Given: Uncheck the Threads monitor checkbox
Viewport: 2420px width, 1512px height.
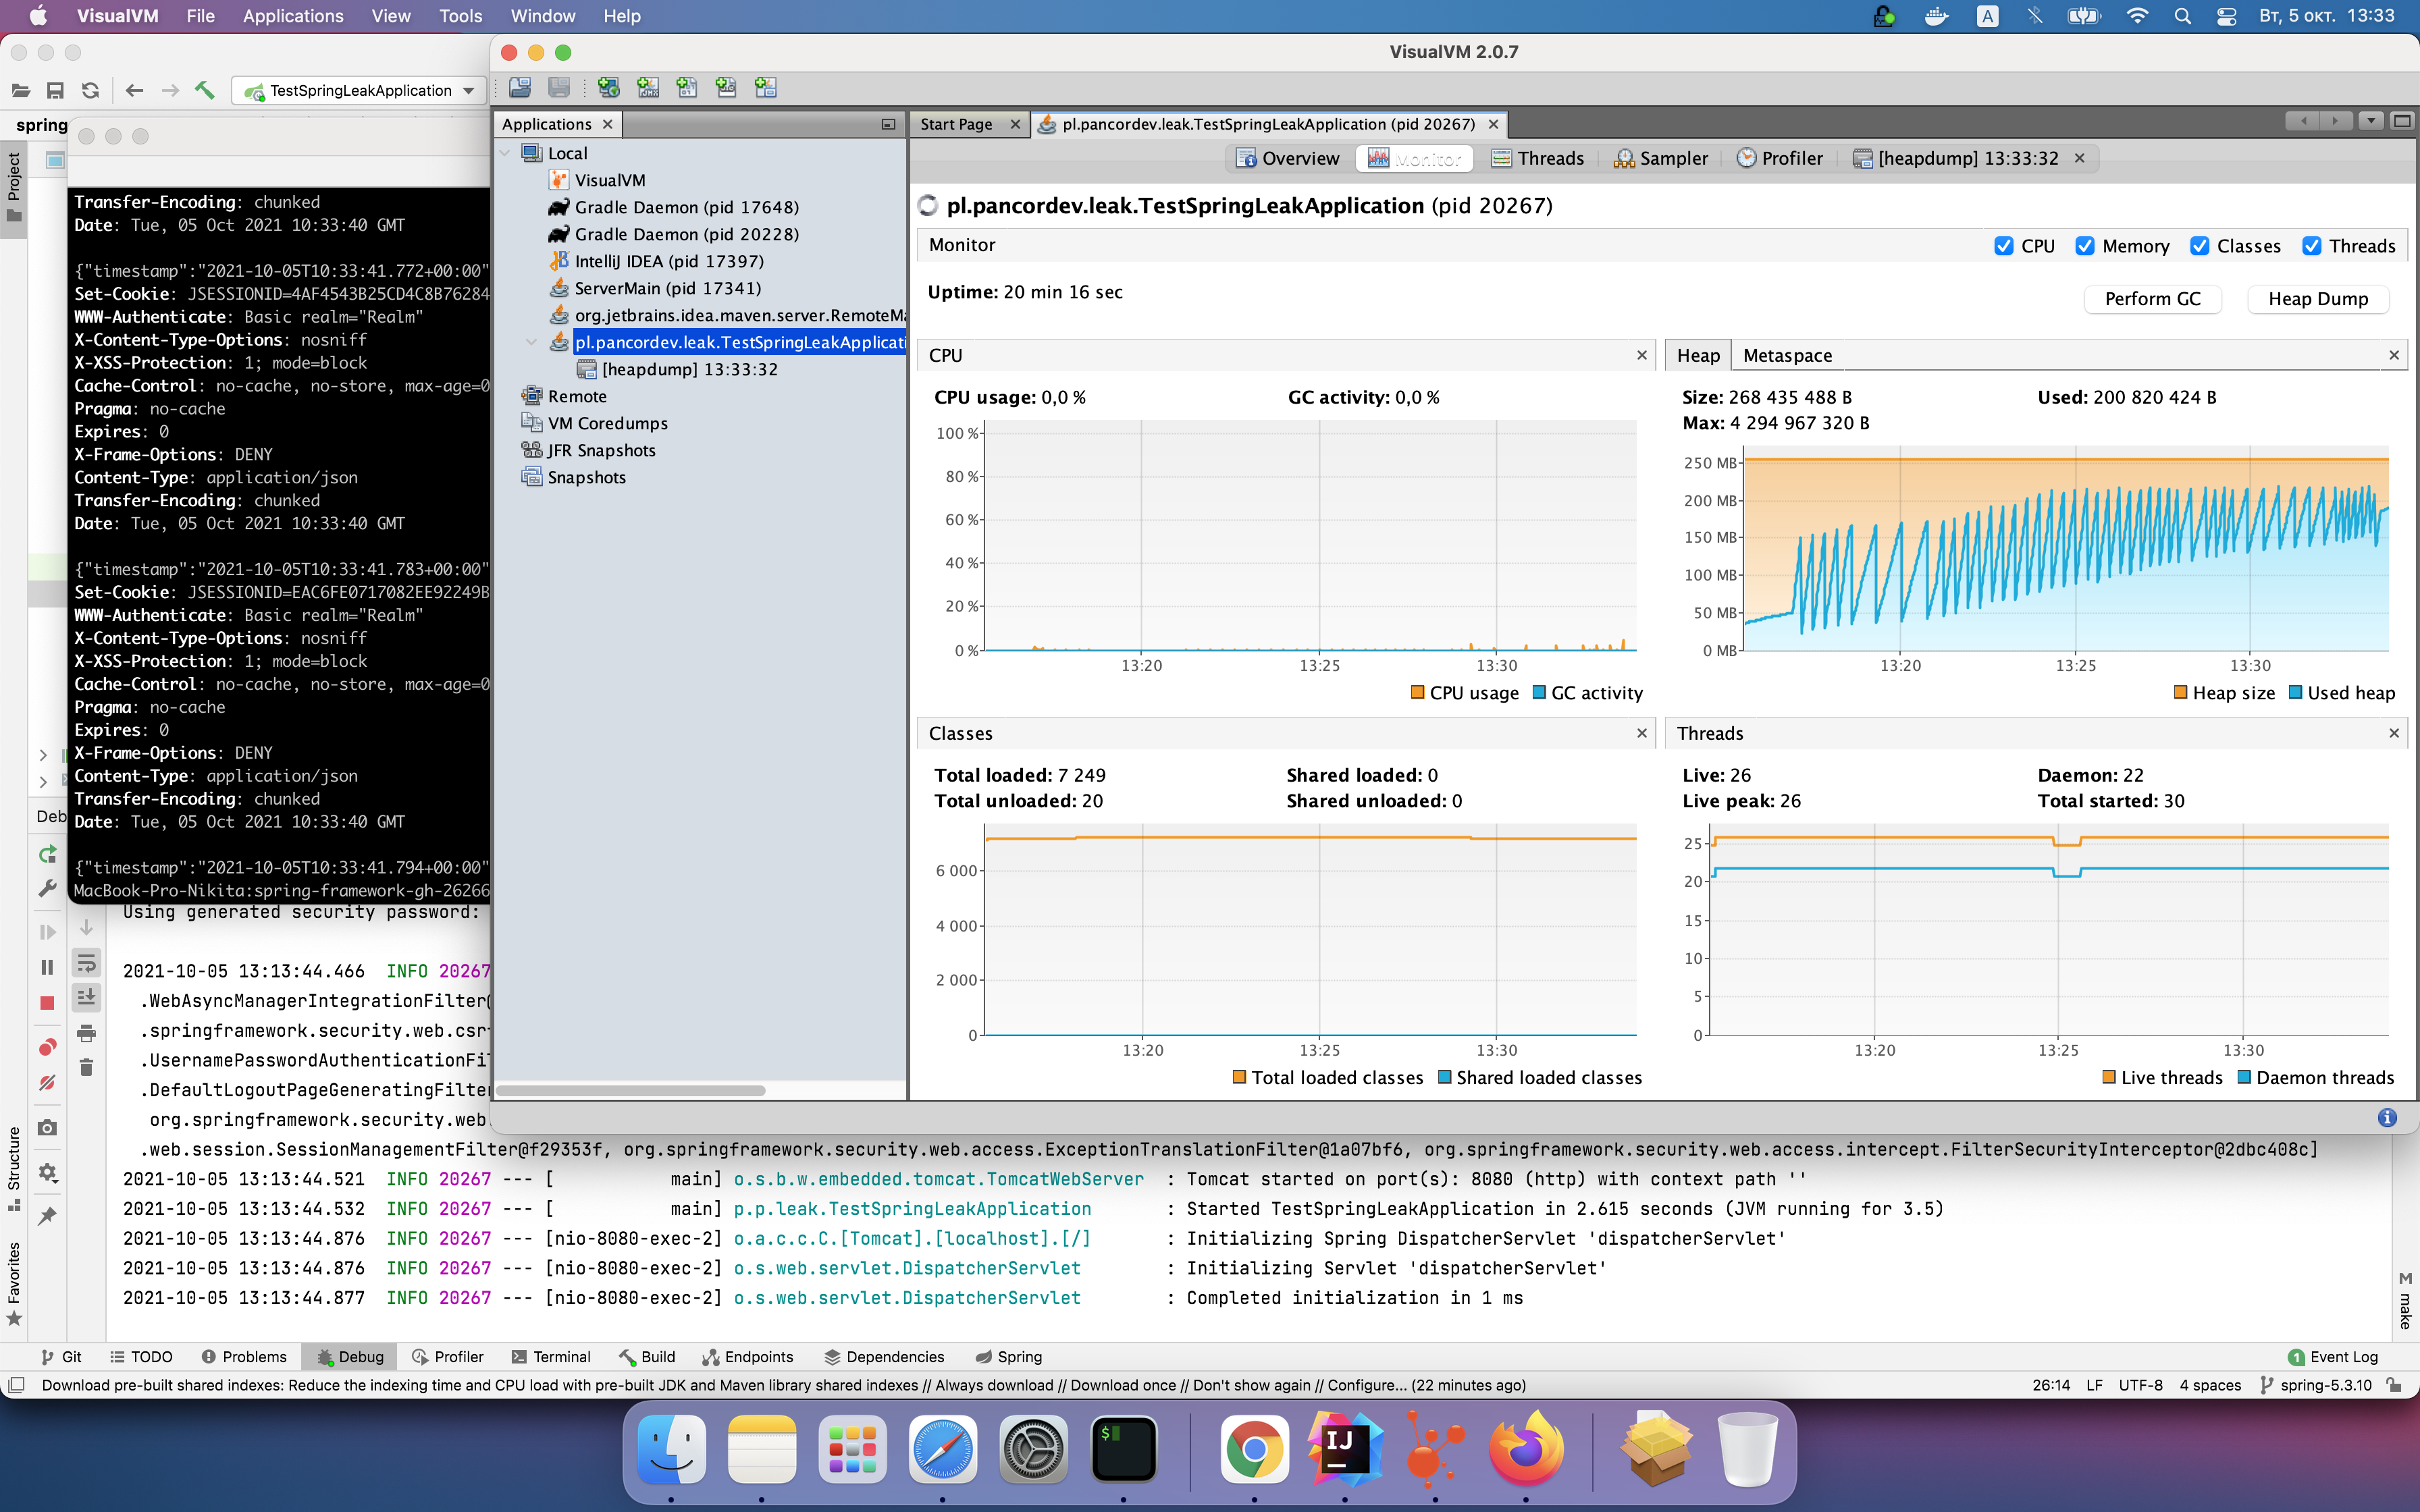Looking at the screenshot, I should pyautogui.click(x=2312, y=246).
